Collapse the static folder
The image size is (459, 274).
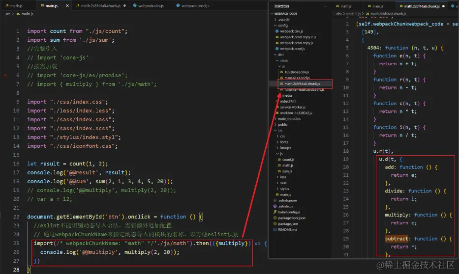[277, 60]
